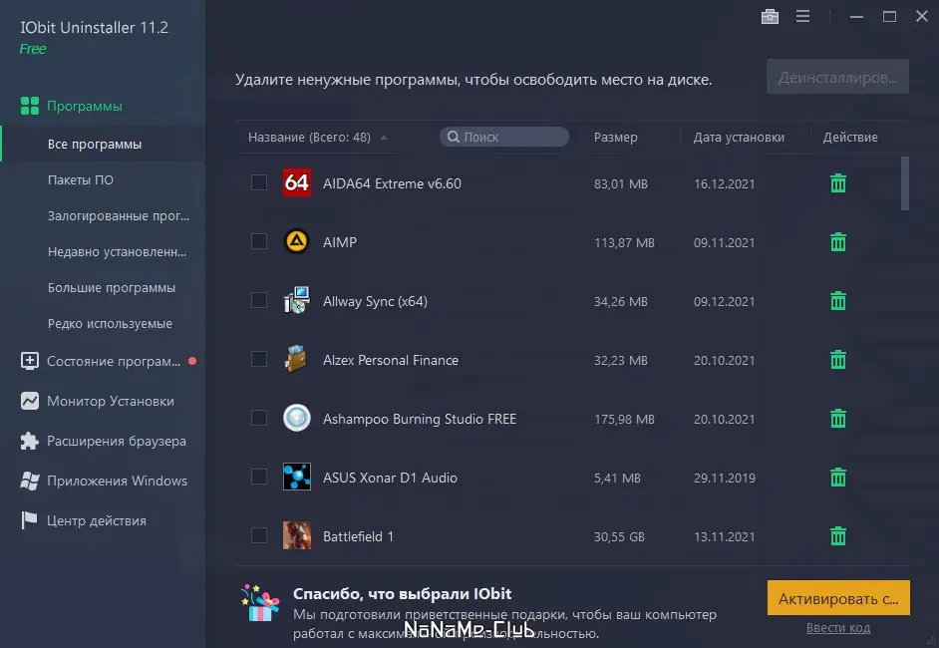This screenshot has height=648, width=939.
Task: Tick the checkbox for AIMP
Action: [259, 241]
